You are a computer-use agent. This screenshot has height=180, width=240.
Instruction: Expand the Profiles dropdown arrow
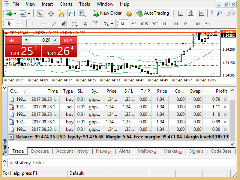(29, 13)
